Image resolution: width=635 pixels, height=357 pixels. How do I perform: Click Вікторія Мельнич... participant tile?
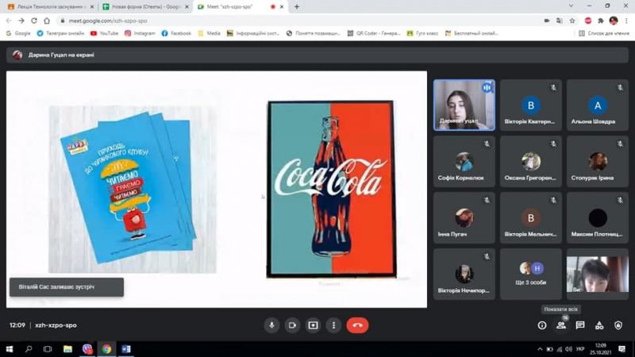click(x=531, y=217)
